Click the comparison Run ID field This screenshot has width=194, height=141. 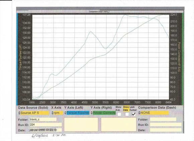tap(166, 125)
